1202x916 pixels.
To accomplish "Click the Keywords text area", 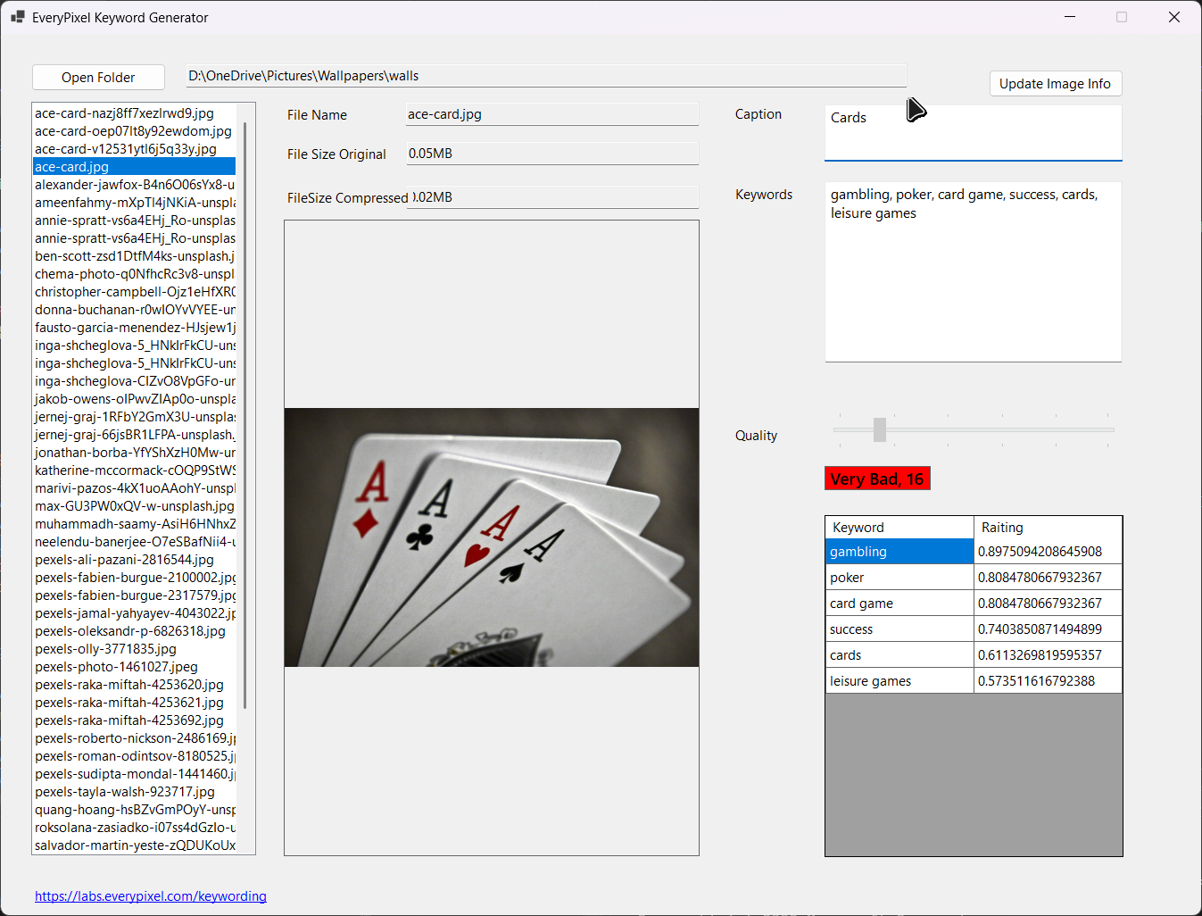I will click(973, 268).
